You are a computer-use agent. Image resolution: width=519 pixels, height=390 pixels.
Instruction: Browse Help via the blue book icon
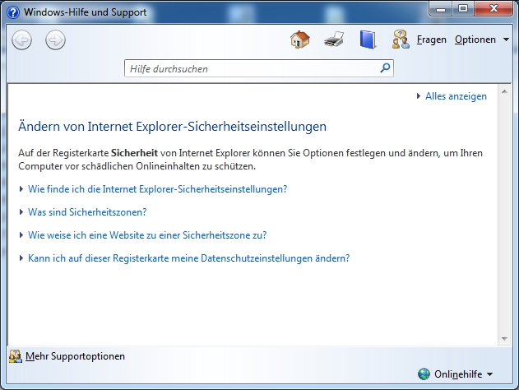(368, 39)
